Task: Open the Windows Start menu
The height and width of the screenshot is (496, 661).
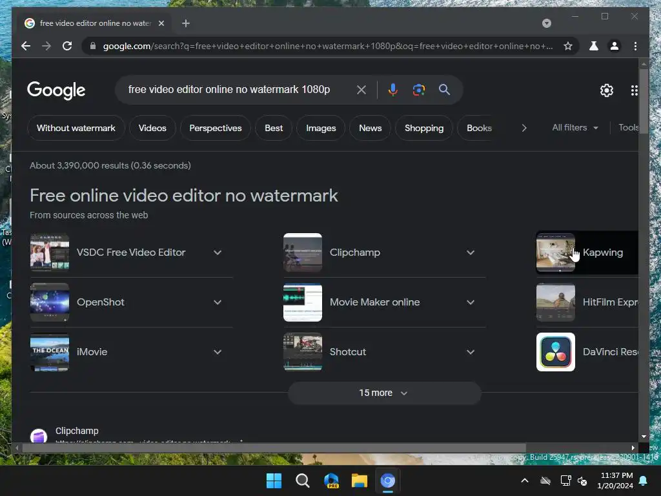Action: pyautogui.click(x=274, y=480)
